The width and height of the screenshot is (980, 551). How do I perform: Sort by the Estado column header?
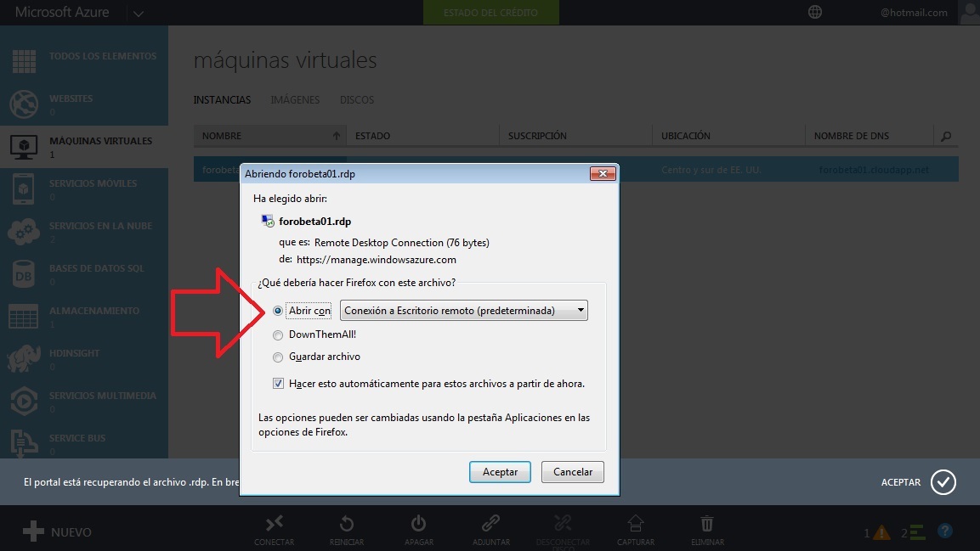pos(423,135)
